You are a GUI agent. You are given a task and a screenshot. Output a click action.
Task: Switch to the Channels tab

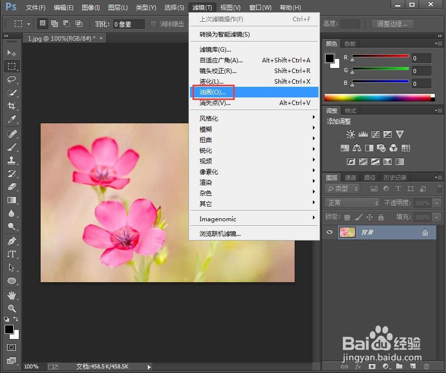350,178
